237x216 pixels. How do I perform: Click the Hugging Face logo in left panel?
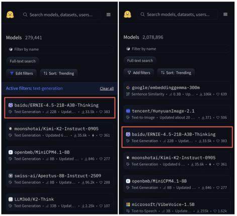pos(10,15)
